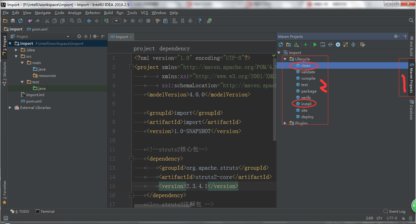This screenshot has width=416, height=224.
Task: Run the selected Maven build
Action: [315, 45]
